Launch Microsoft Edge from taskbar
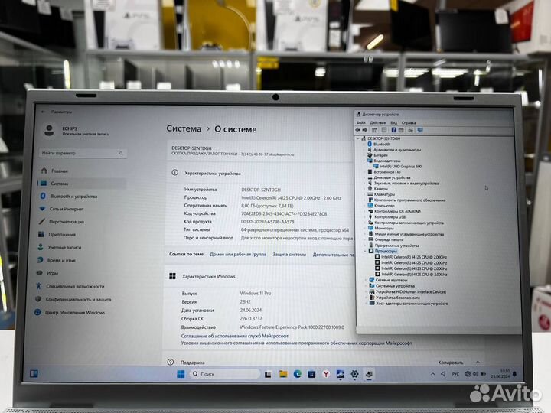 pos(297,374)
